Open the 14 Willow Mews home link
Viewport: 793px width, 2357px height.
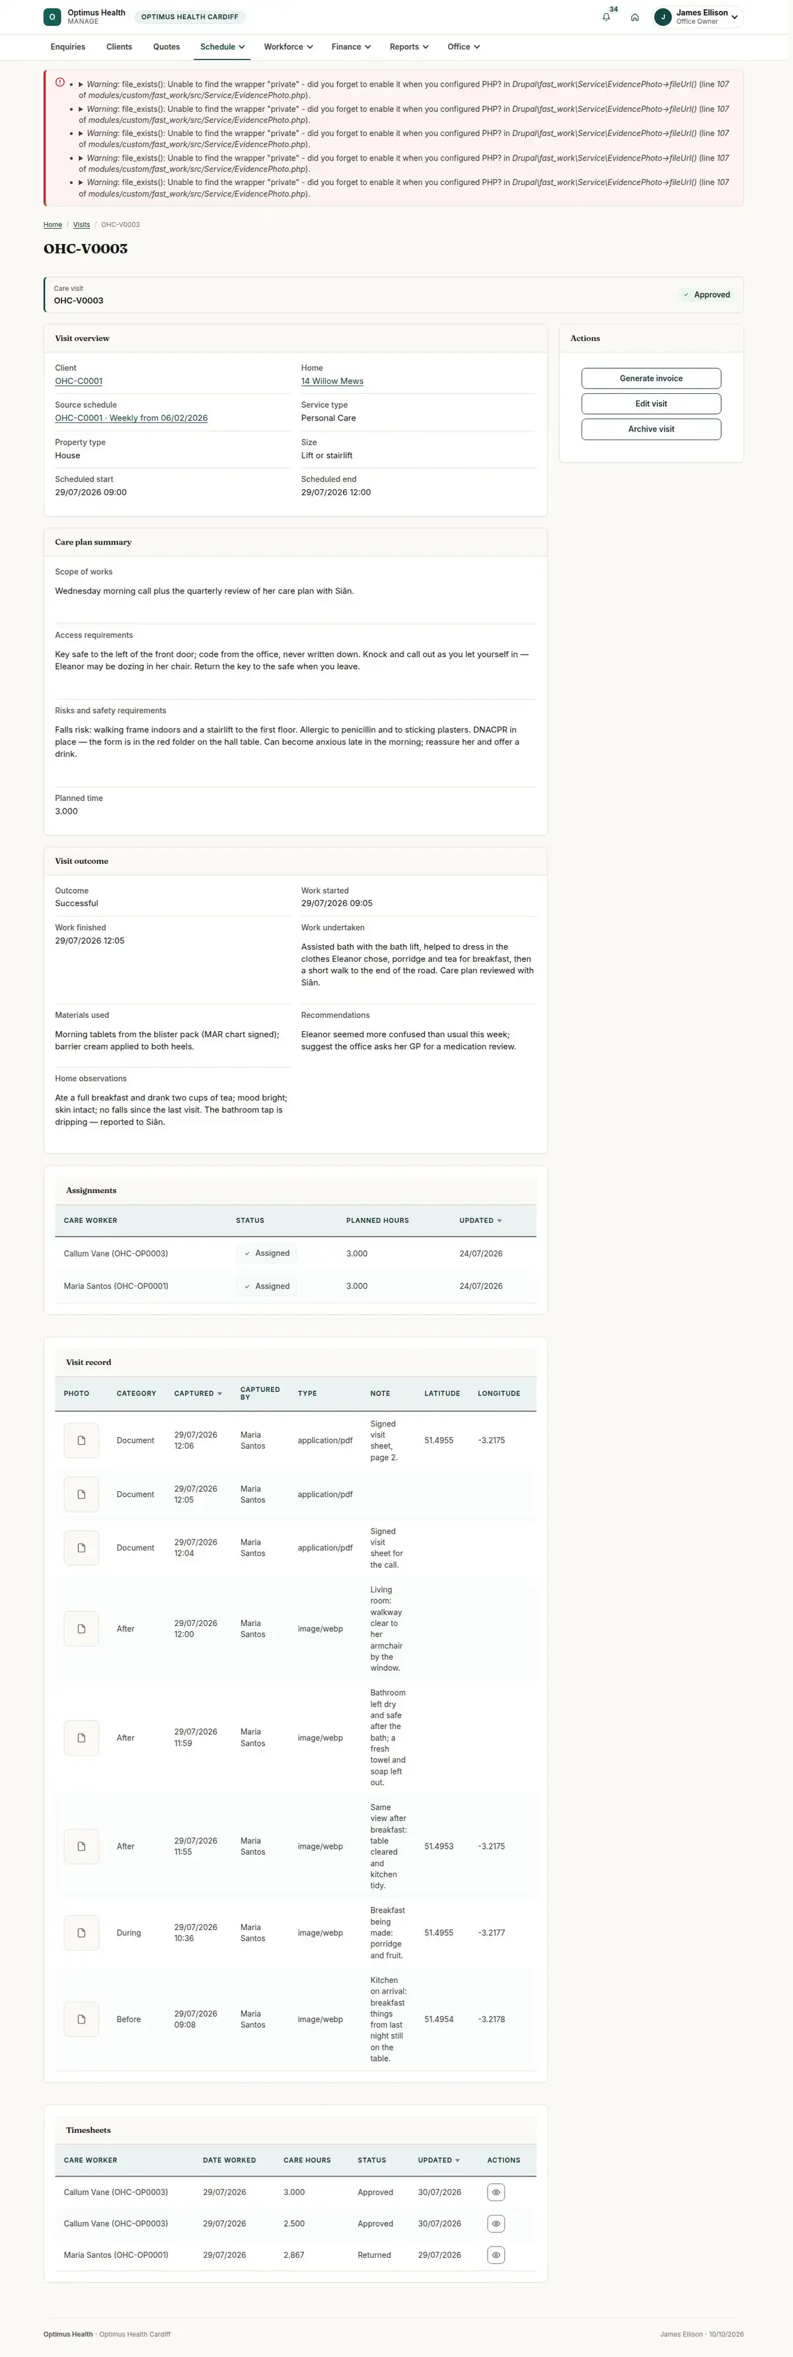click(332, 381)
